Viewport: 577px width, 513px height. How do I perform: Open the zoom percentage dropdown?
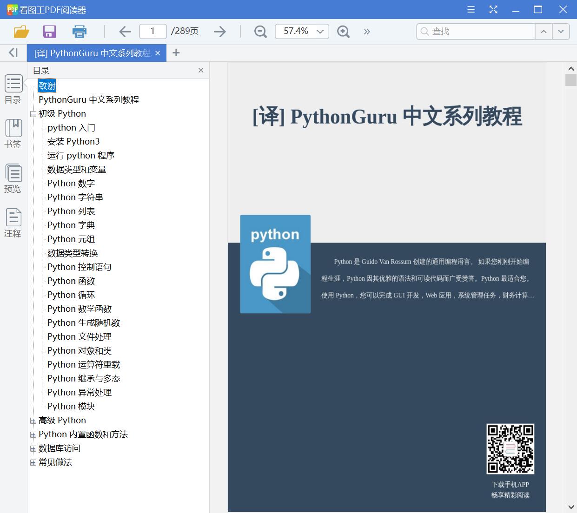tap(319, 31)
